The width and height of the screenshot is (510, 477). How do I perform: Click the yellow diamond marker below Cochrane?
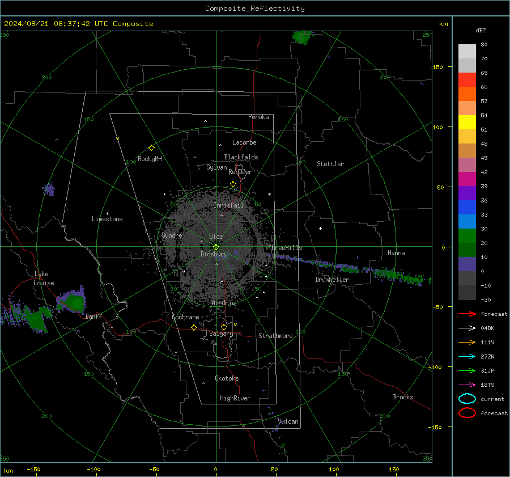pos(194,327)
